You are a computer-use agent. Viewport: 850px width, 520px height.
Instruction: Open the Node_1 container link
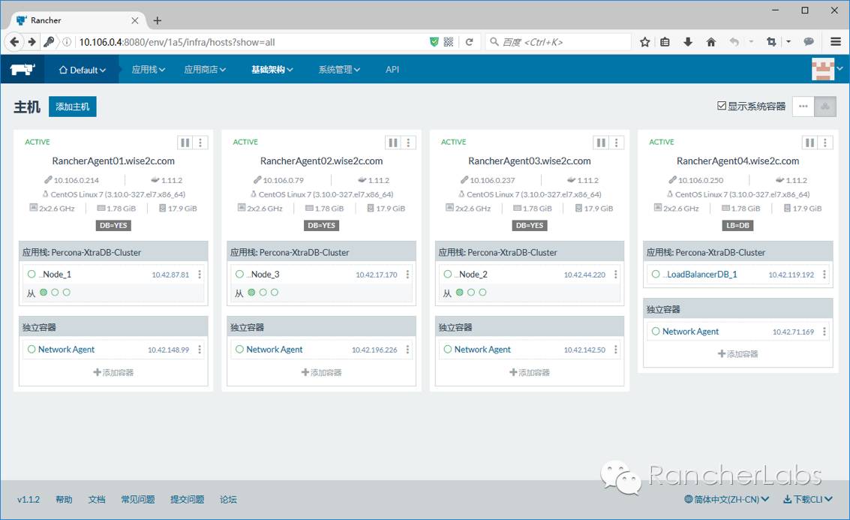(55, 275)
